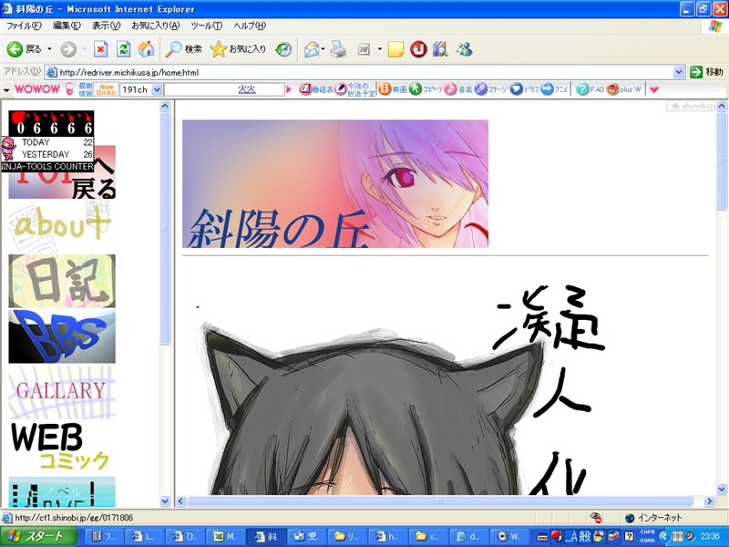Click the Now On Air badge
Viewport: 729px width, 547px height.
point(106,89)
